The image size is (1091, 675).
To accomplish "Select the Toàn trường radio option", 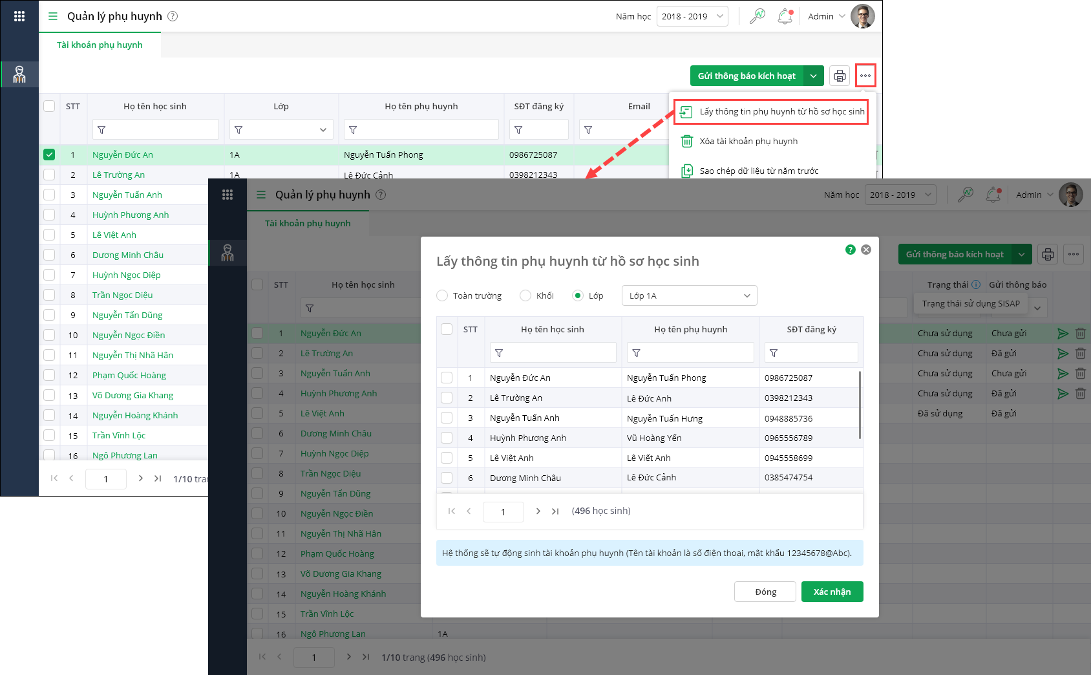I will pyautogui.click(x=442, y=295).
